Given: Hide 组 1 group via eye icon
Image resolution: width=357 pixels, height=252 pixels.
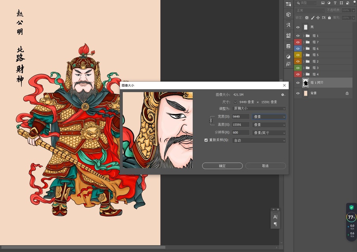Looking at the screenshot, I should [298, 36].
